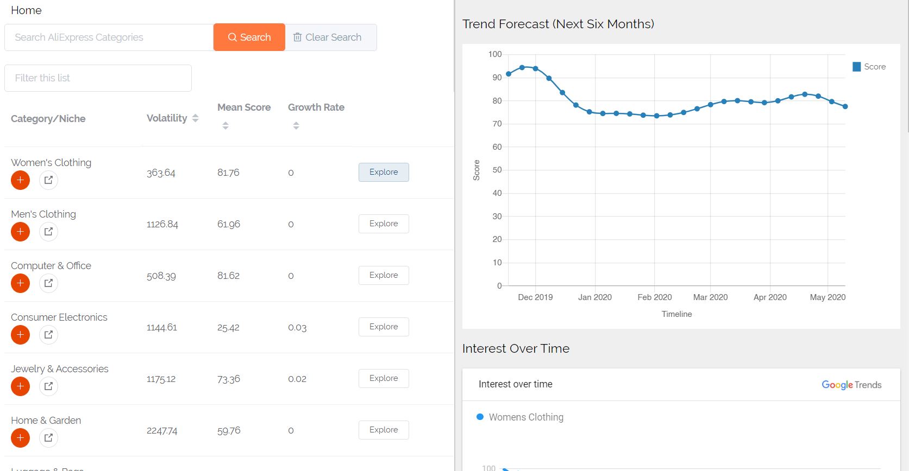Go to Home breadcrumb

click(x=26, y=10)
